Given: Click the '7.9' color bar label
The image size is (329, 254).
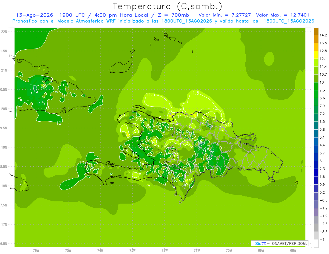Looking at the screenshot, I should click(x=322, y=106).
